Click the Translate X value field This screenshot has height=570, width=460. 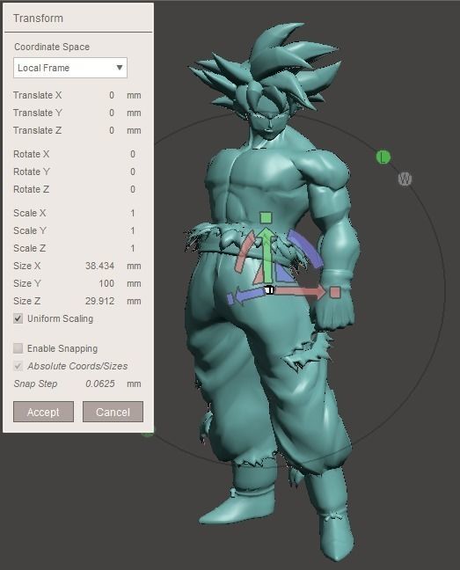coord(112,95)
